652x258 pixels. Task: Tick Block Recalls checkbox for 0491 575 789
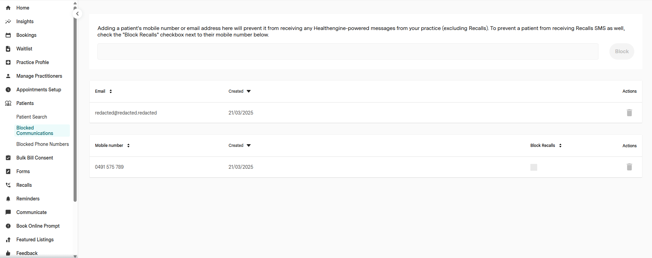pos(533,167)
